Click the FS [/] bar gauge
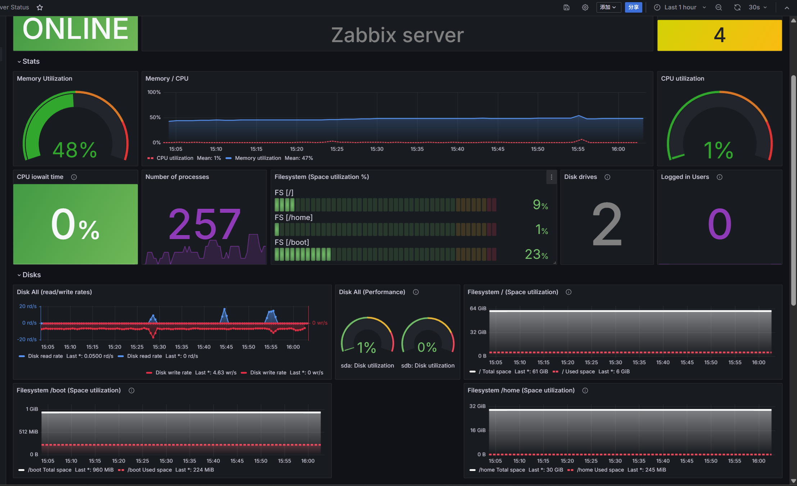Screen dimensions: 797x486 pyautogui.click(x=385, y=205)
